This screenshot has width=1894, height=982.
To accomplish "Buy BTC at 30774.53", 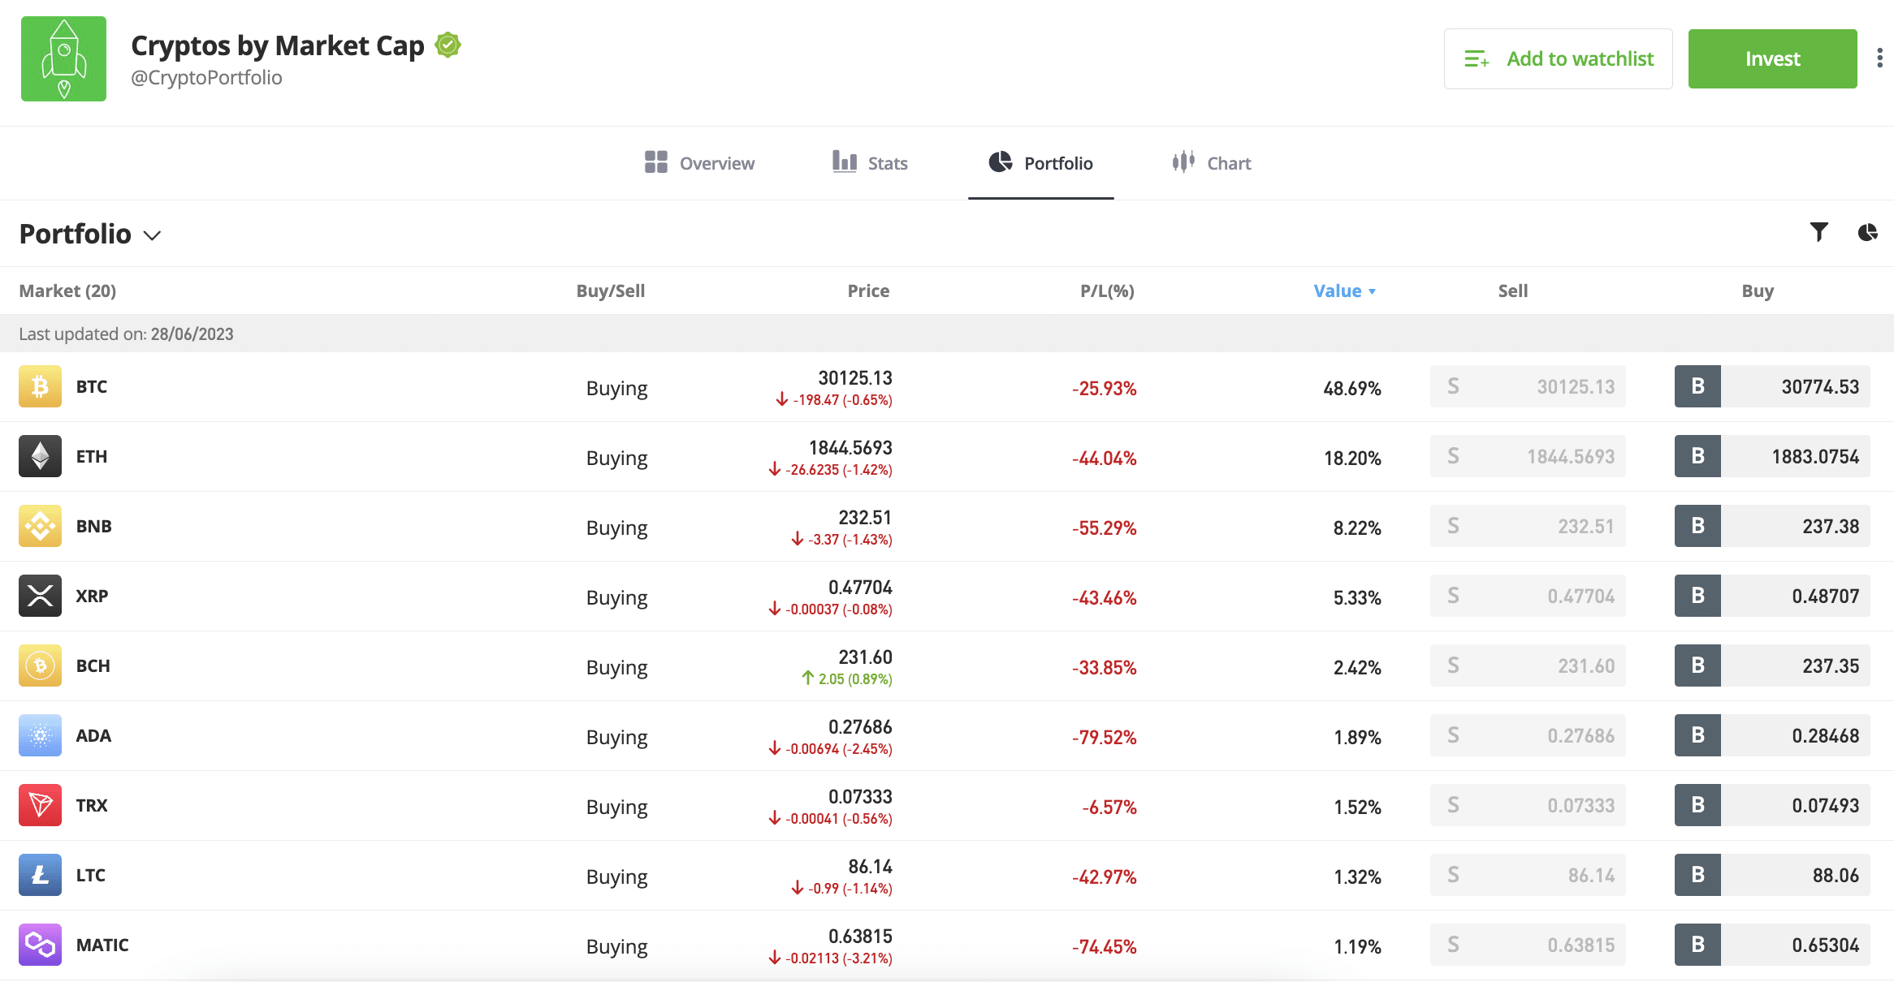I will [1772, 386].
